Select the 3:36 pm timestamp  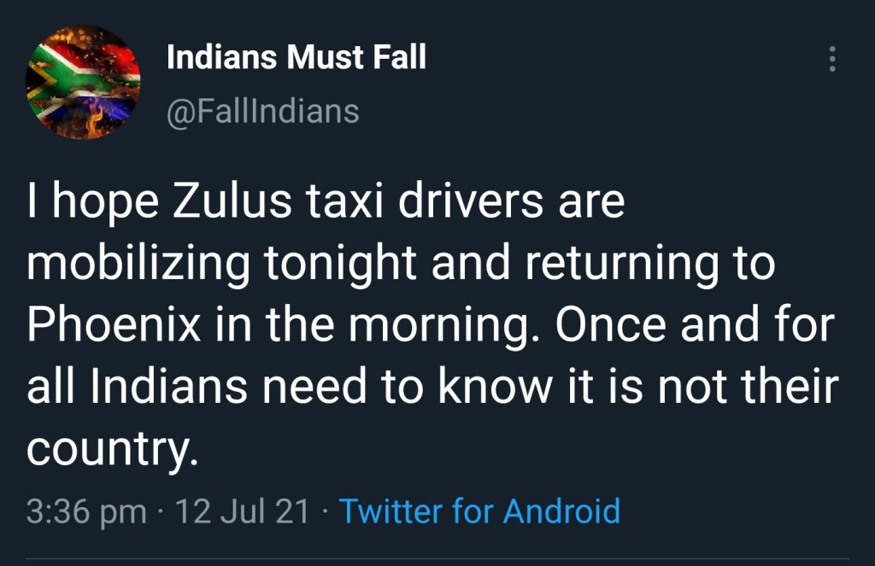[86, 511]
